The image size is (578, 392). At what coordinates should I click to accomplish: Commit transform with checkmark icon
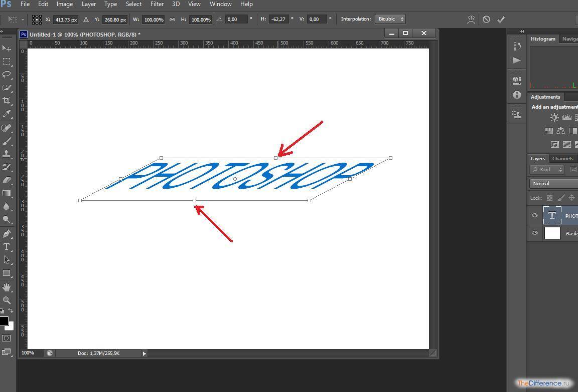click(501, 20)
